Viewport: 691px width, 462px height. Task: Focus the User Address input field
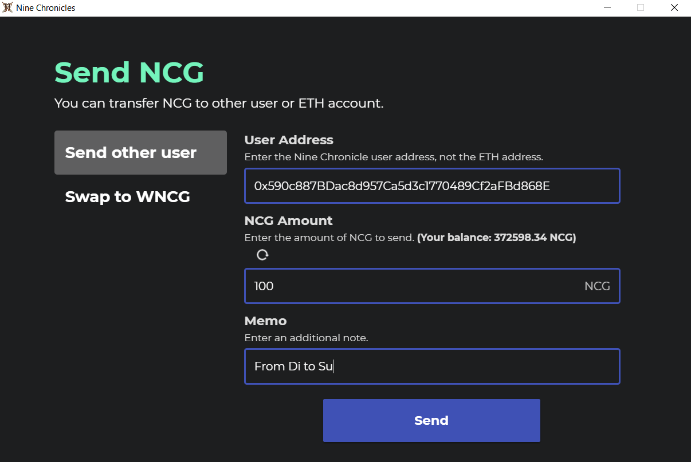pyautogui.click(x=432, y=185)
